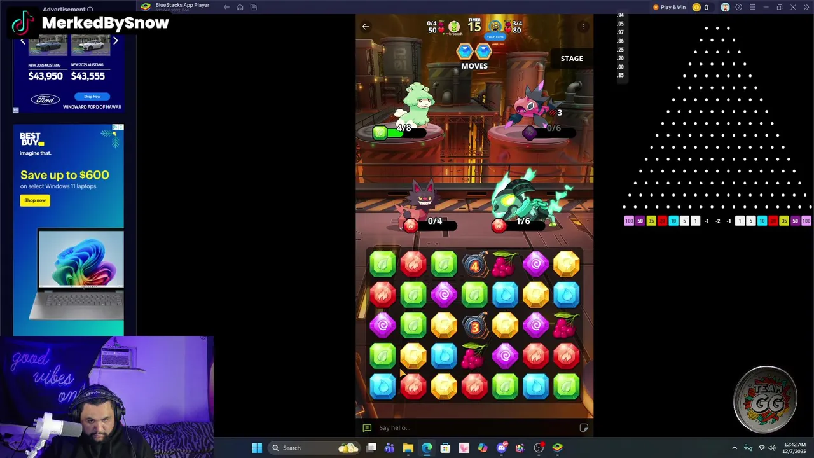This screenshot has height=458, width=814.
Task: Tap the yellow gem in top-right board corner
Action: tap(566, 264)
